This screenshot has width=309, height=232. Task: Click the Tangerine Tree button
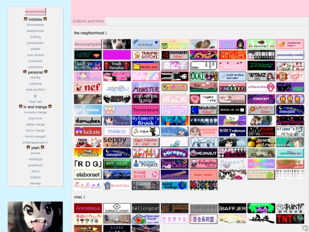[290, 44]
